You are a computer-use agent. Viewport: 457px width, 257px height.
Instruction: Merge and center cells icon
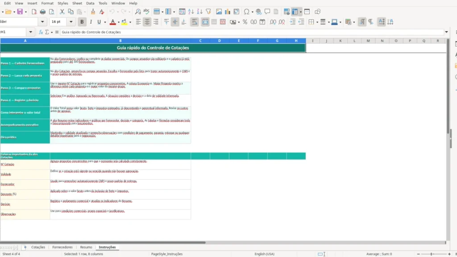(x=205, y=22)
